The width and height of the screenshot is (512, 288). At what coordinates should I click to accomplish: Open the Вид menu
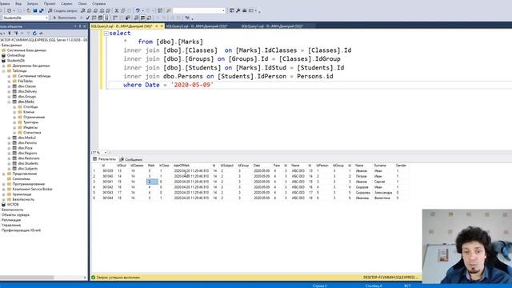18,3
